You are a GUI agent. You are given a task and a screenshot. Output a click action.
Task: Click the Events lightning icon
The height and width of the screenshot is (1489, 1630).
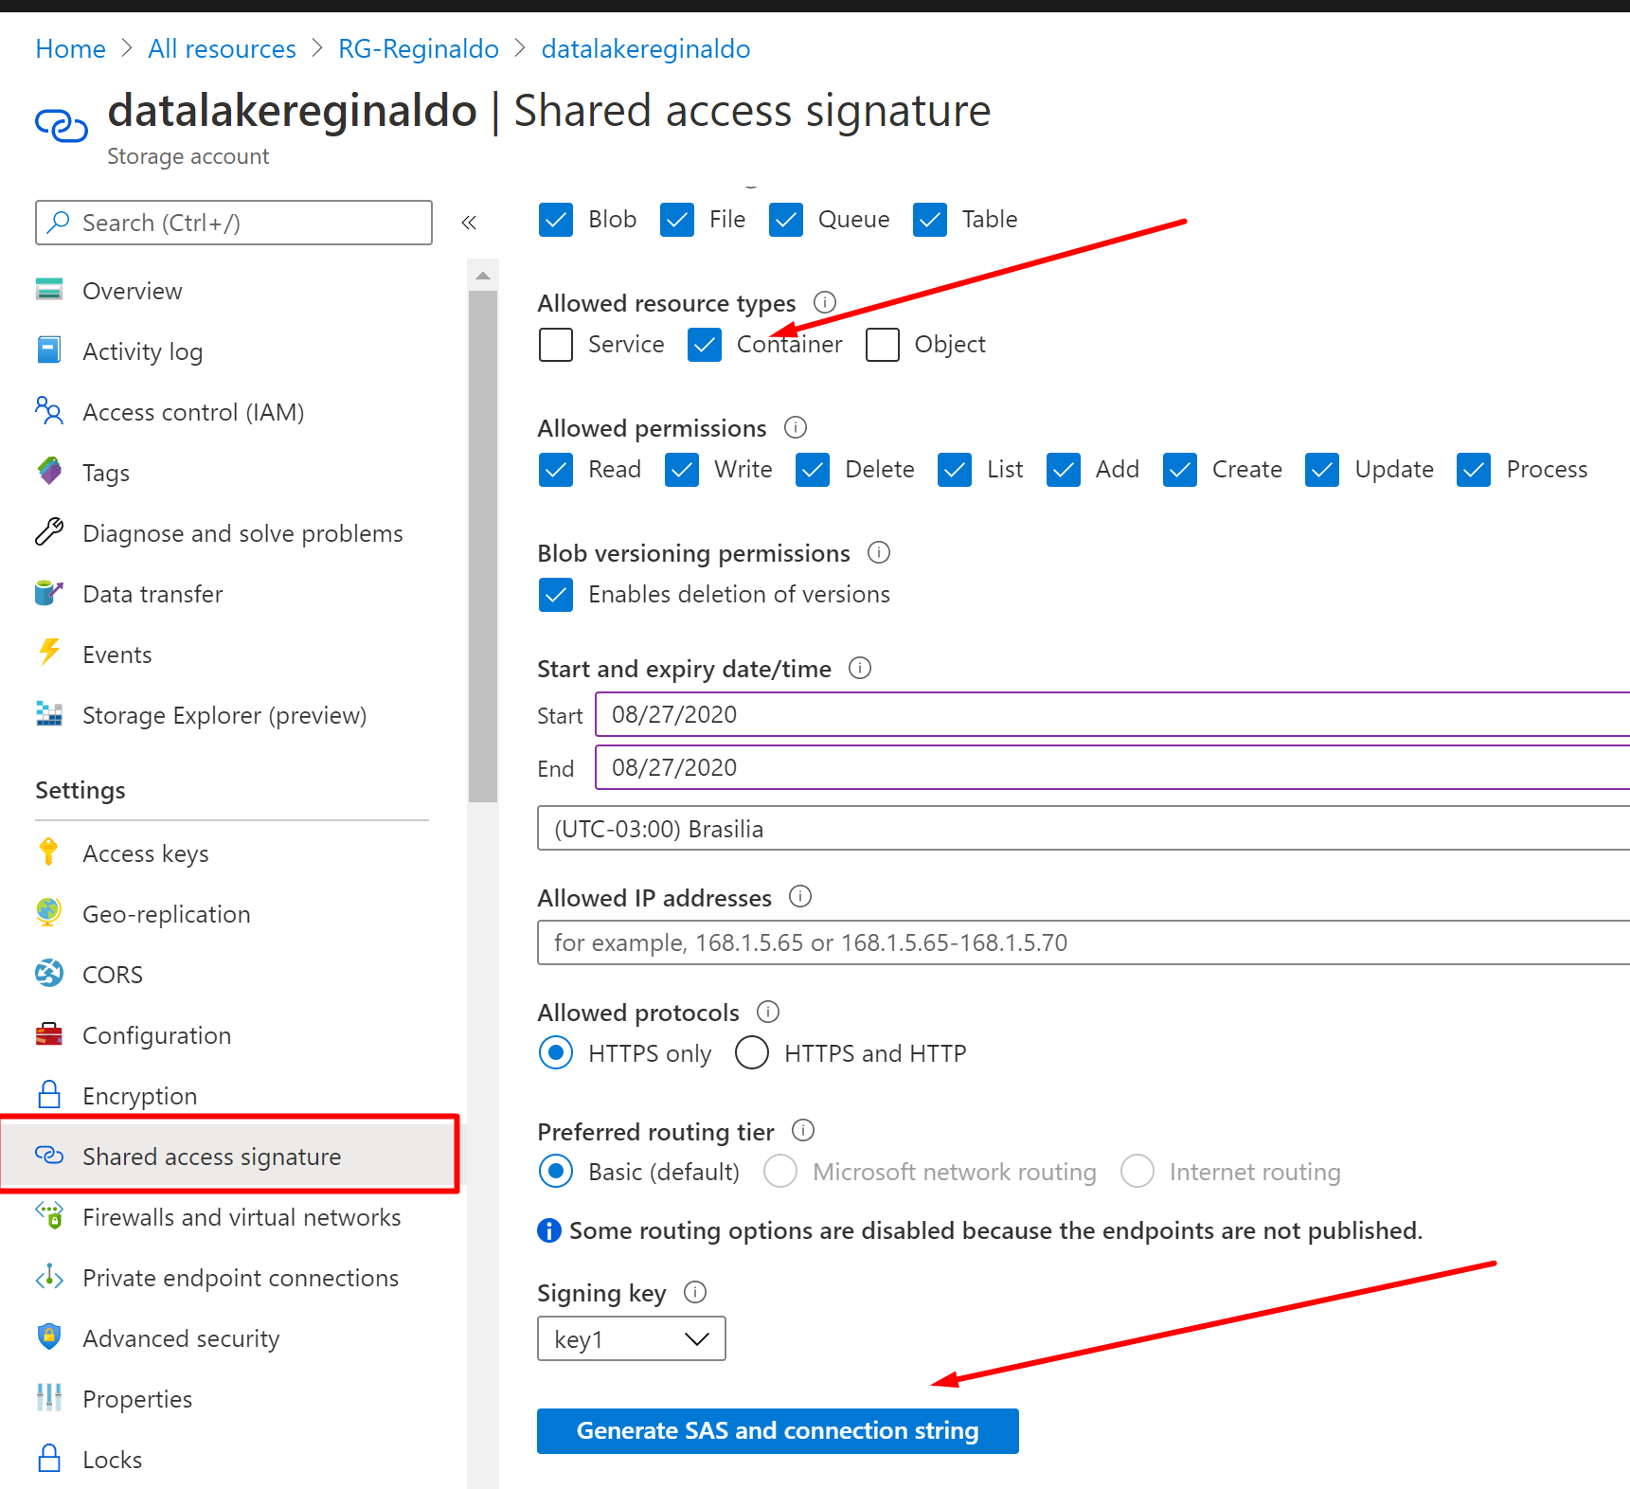pos(49,653)
